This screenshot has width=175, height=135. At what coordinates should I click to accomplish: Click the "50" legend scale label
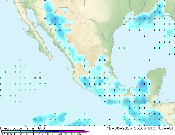(85, 134)
